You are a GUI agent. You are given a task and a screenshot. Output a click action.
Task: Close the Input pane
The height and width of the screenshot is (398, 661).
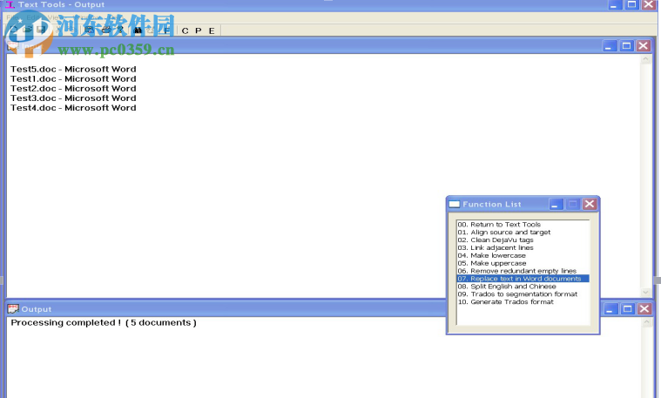644,45
